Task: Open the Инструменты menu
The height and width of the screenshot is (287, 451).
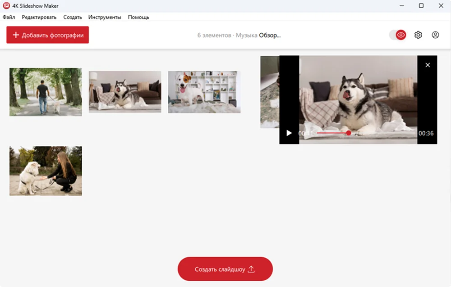Action: click(106, 17)
